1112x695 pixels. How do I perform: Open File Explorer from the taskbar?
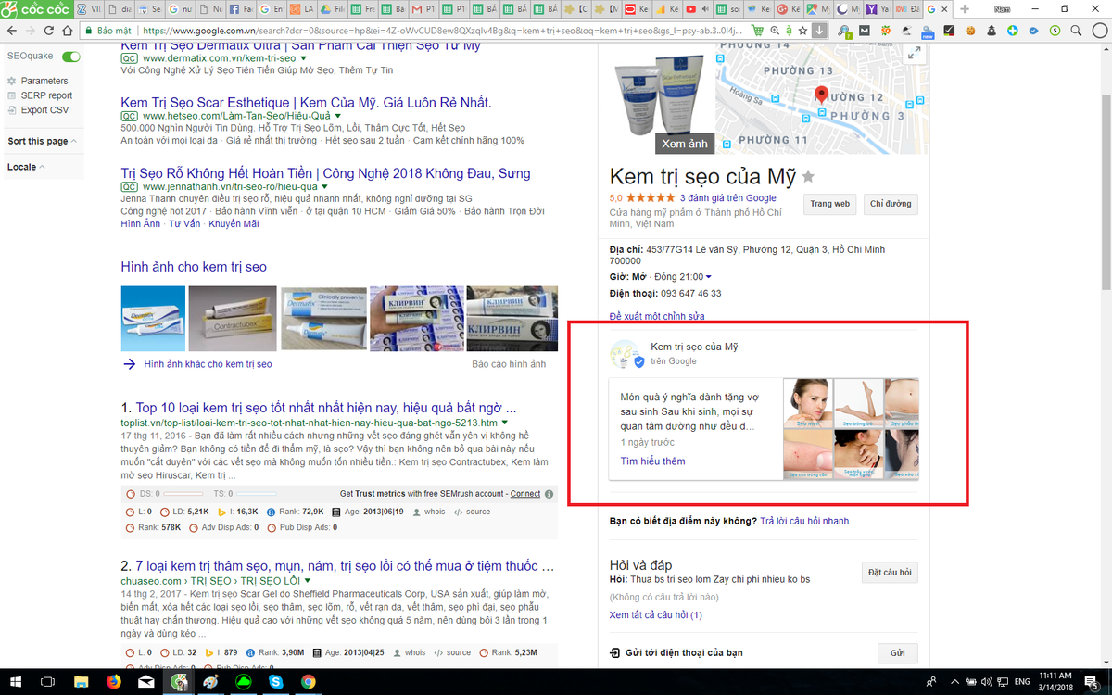coord(82,682)
